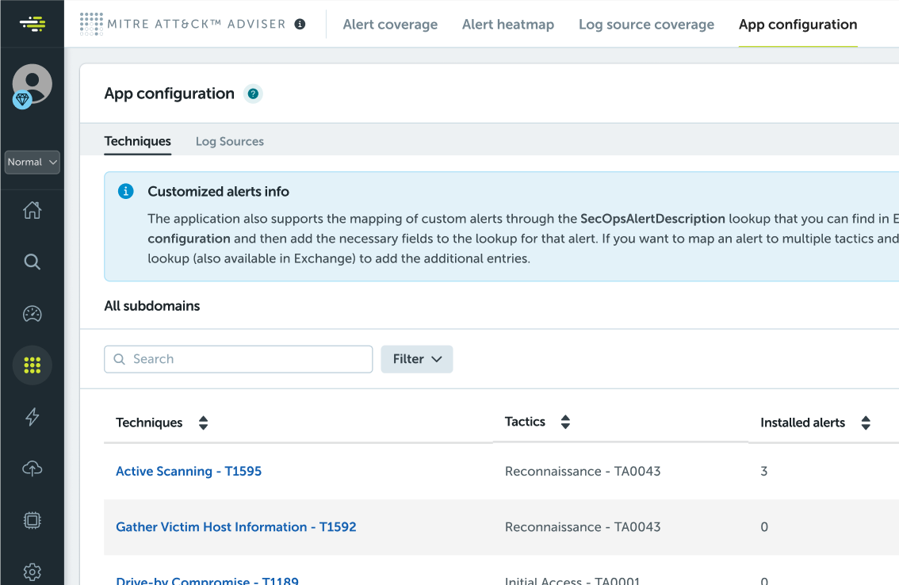Click the info icon beside MITRE ATT&CK ADVISER

click(300, 24)
